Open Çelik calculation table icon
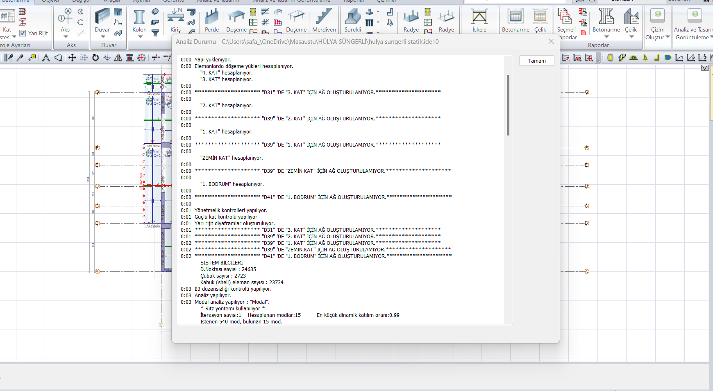 point(540,20)
